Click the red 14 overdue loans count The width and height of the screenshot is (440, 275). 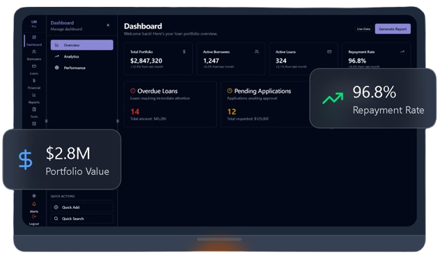[x=135, y=111]
